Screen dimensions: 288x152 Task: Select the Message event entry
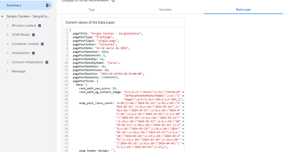18,71
